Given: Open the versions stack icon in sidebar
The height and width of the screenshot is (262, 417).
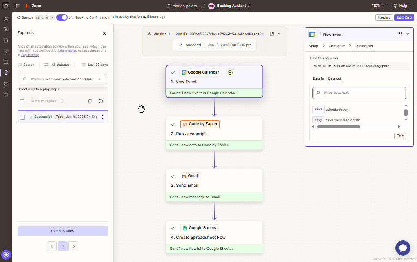Looking at the screenshot, I should tap(6, 94).
